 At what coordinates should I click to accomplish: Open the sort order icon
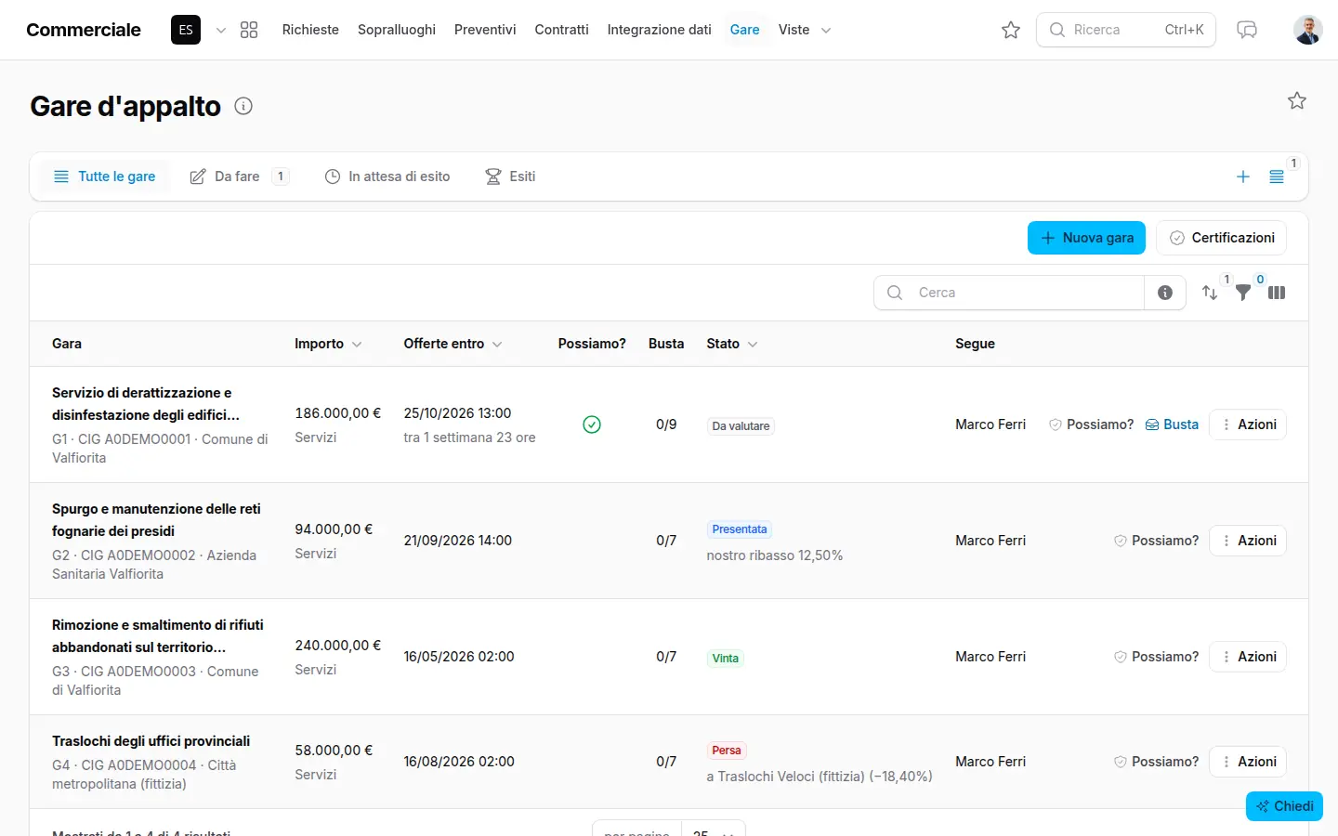click(1210, 293)
